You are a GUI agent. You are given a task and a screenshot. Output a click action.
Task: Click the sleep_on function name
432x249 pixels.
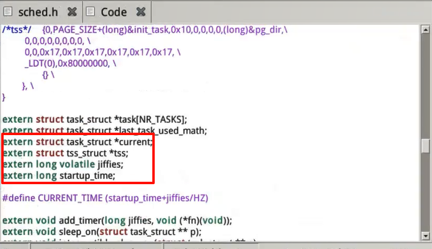pos(78,232)
